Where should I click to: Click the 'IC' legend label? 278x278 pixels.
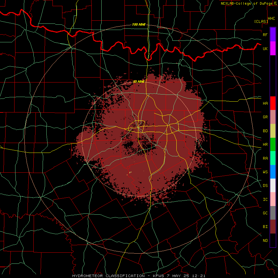coord(265,200)
